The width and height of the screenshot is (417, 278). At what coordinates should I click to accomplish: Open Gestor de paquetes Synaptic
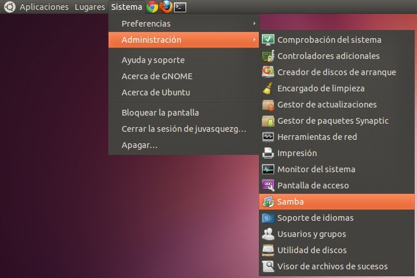pos(336,121)
